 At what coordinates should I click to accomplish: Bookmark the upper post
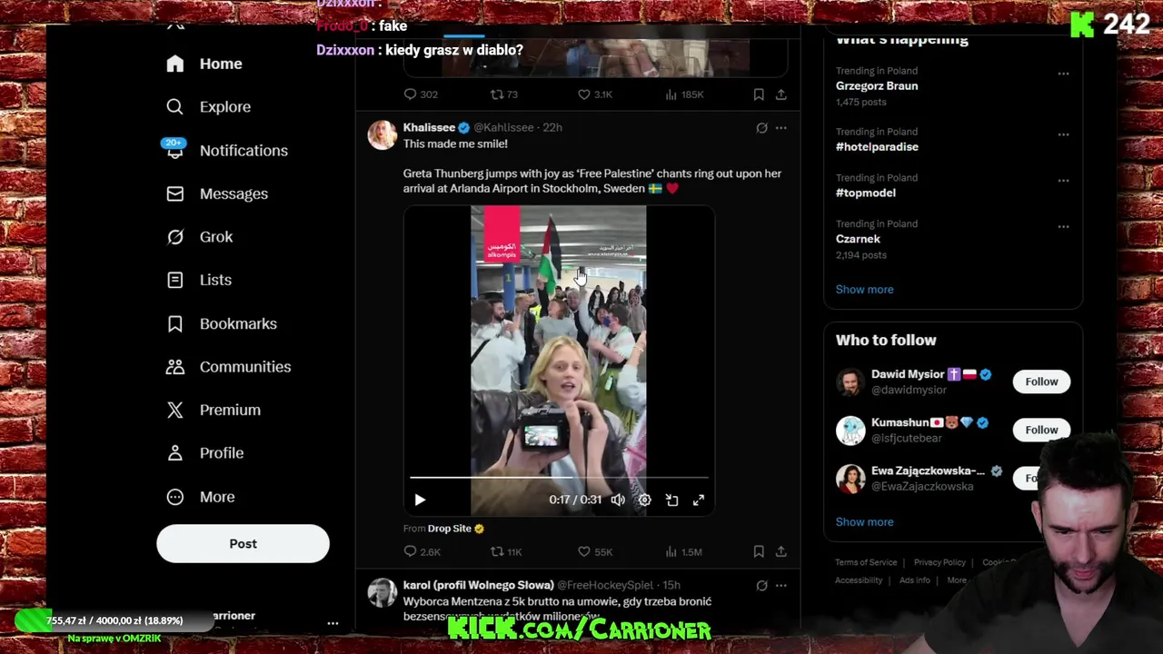[759, 94]
